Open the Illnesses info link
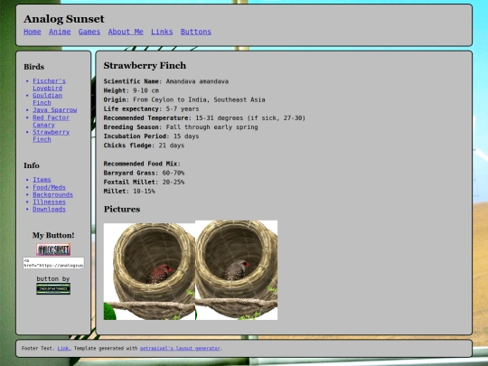The height and width of the screenshot is (366, 488). pyautogui.click(x=49, y=202)
